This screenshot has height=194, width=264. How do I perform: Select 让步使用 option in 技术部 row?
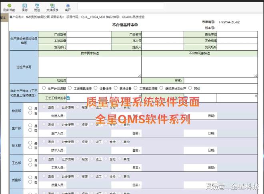coord(58,142)
